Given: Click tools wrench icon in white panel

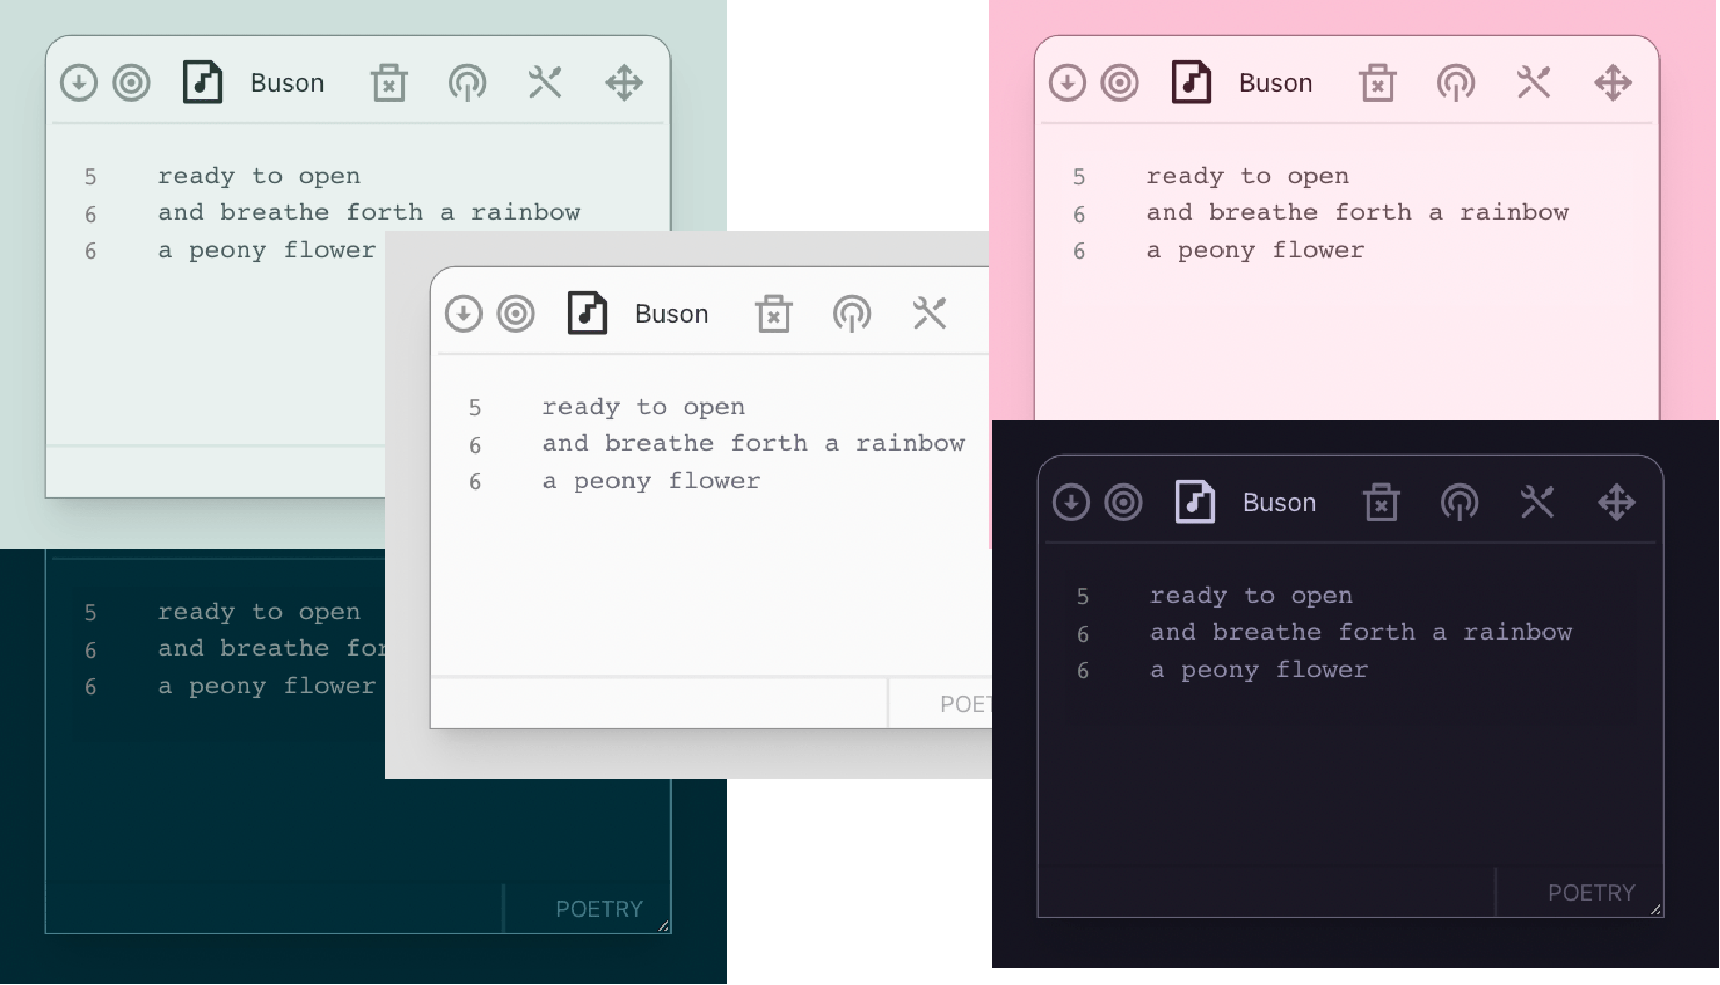Looking at the screenshot, I should pyautogui.click(x=929, y=313).
